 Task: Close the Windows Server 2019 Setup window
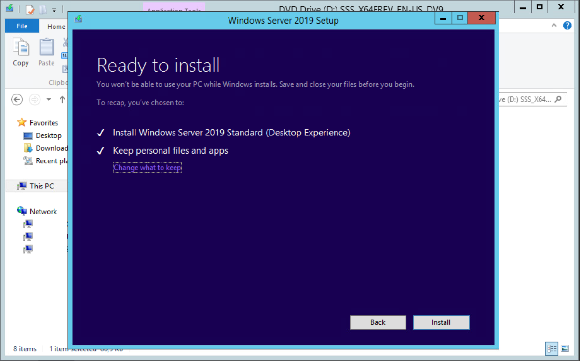tap(481, 18)
